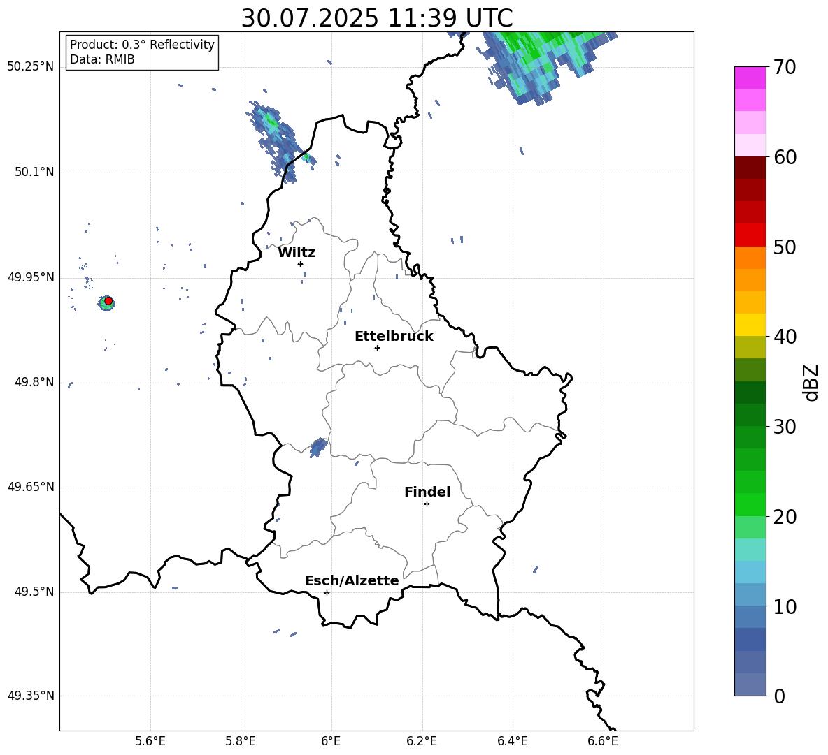828x755 pixels.
Task: Click the Esch/Alzette label
Action: 352,580
